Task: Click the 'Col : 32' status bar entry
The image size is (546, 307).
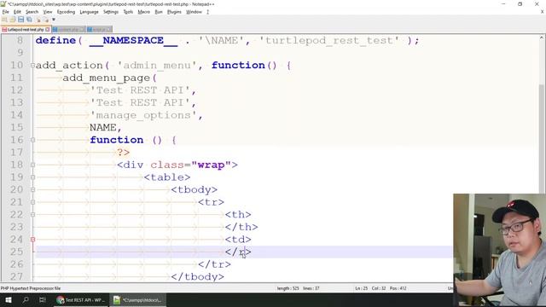Action: (x=379, y=288)
